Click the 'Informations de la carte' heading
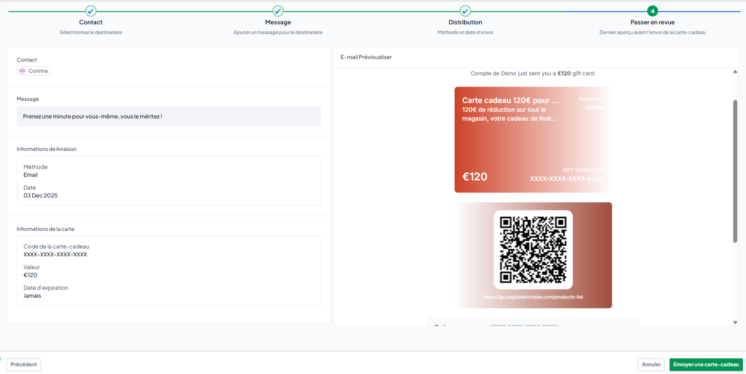This screenshot has height=374, width=746. coord(45,229)
